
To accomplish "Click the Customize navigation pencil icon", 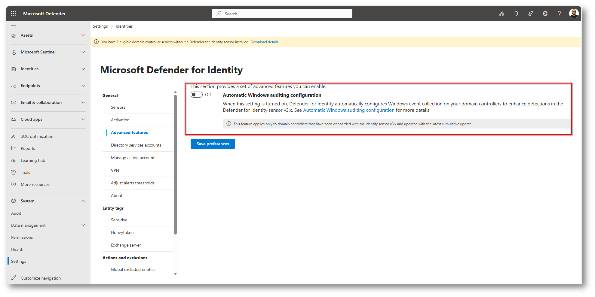I will tap(14, 278).
